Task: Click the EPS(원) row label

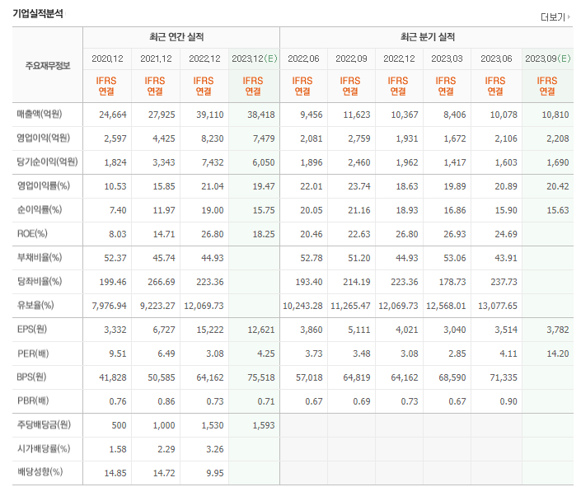Action: [x=32, y=329]
